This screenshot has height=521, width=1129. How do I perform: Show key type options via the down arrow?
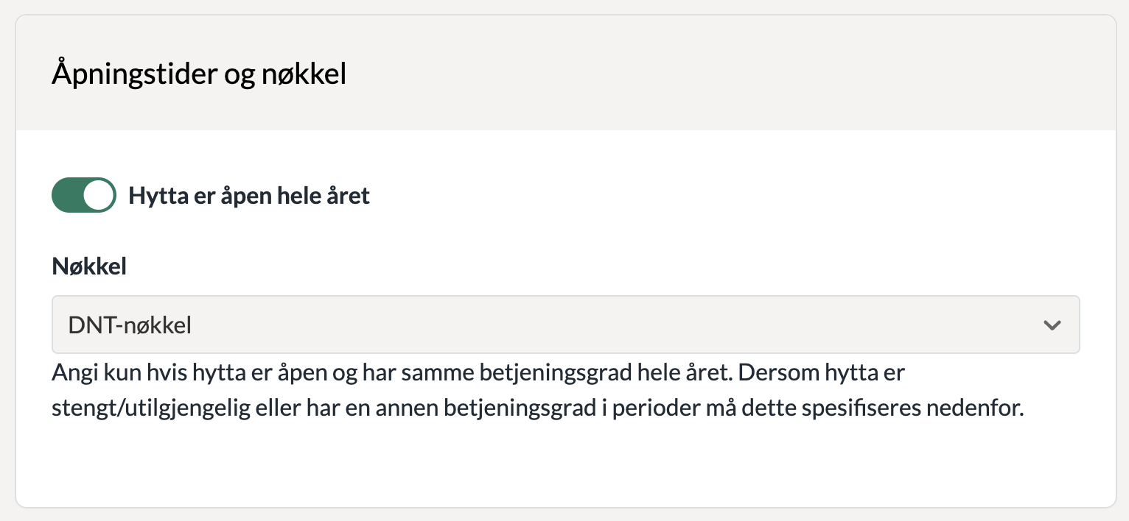pyautogui.click(x=1052, y=325)
